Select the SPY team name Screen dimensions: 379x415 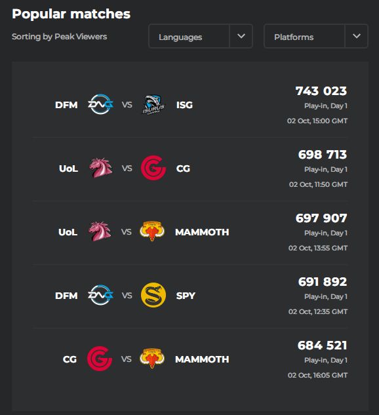pos(186,296)
